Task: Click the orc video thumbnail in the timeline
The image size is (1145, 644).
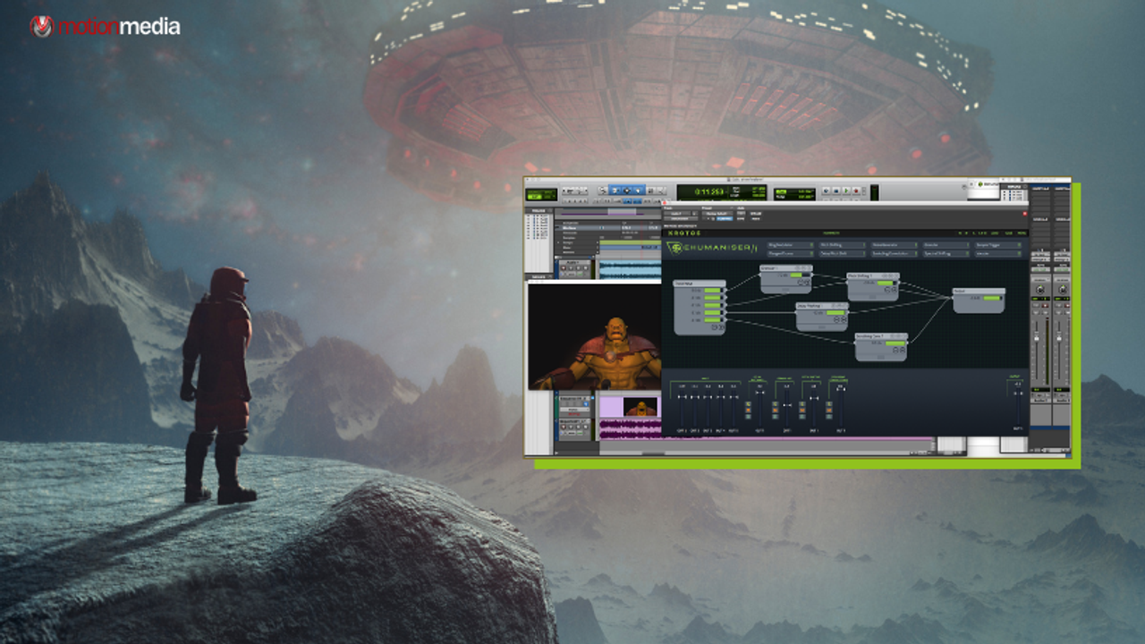Action: (x=640, y=408)
